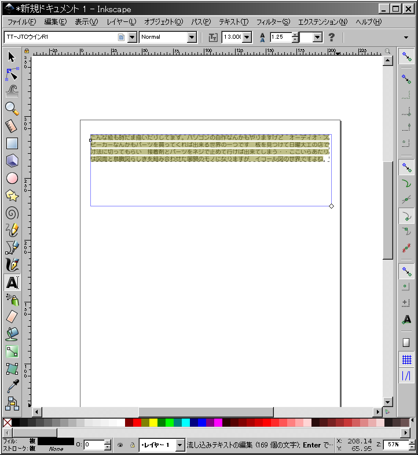
Task: Select the Connector diagram tool
Action: [12, 404]
